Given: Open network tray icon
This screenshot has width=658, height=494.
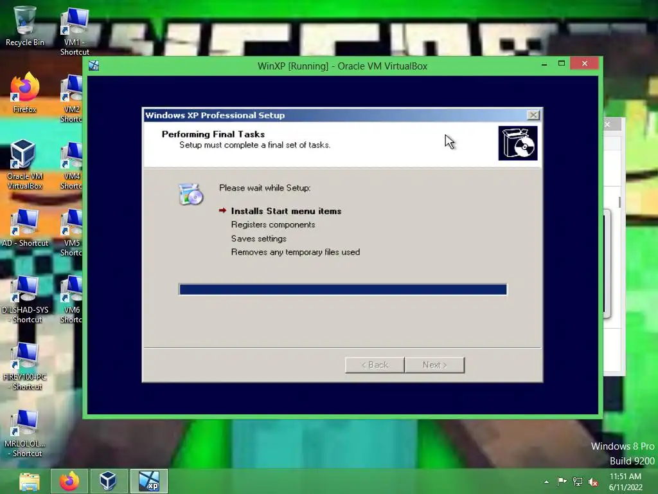Looking at the screenshot, I should 578,481.
